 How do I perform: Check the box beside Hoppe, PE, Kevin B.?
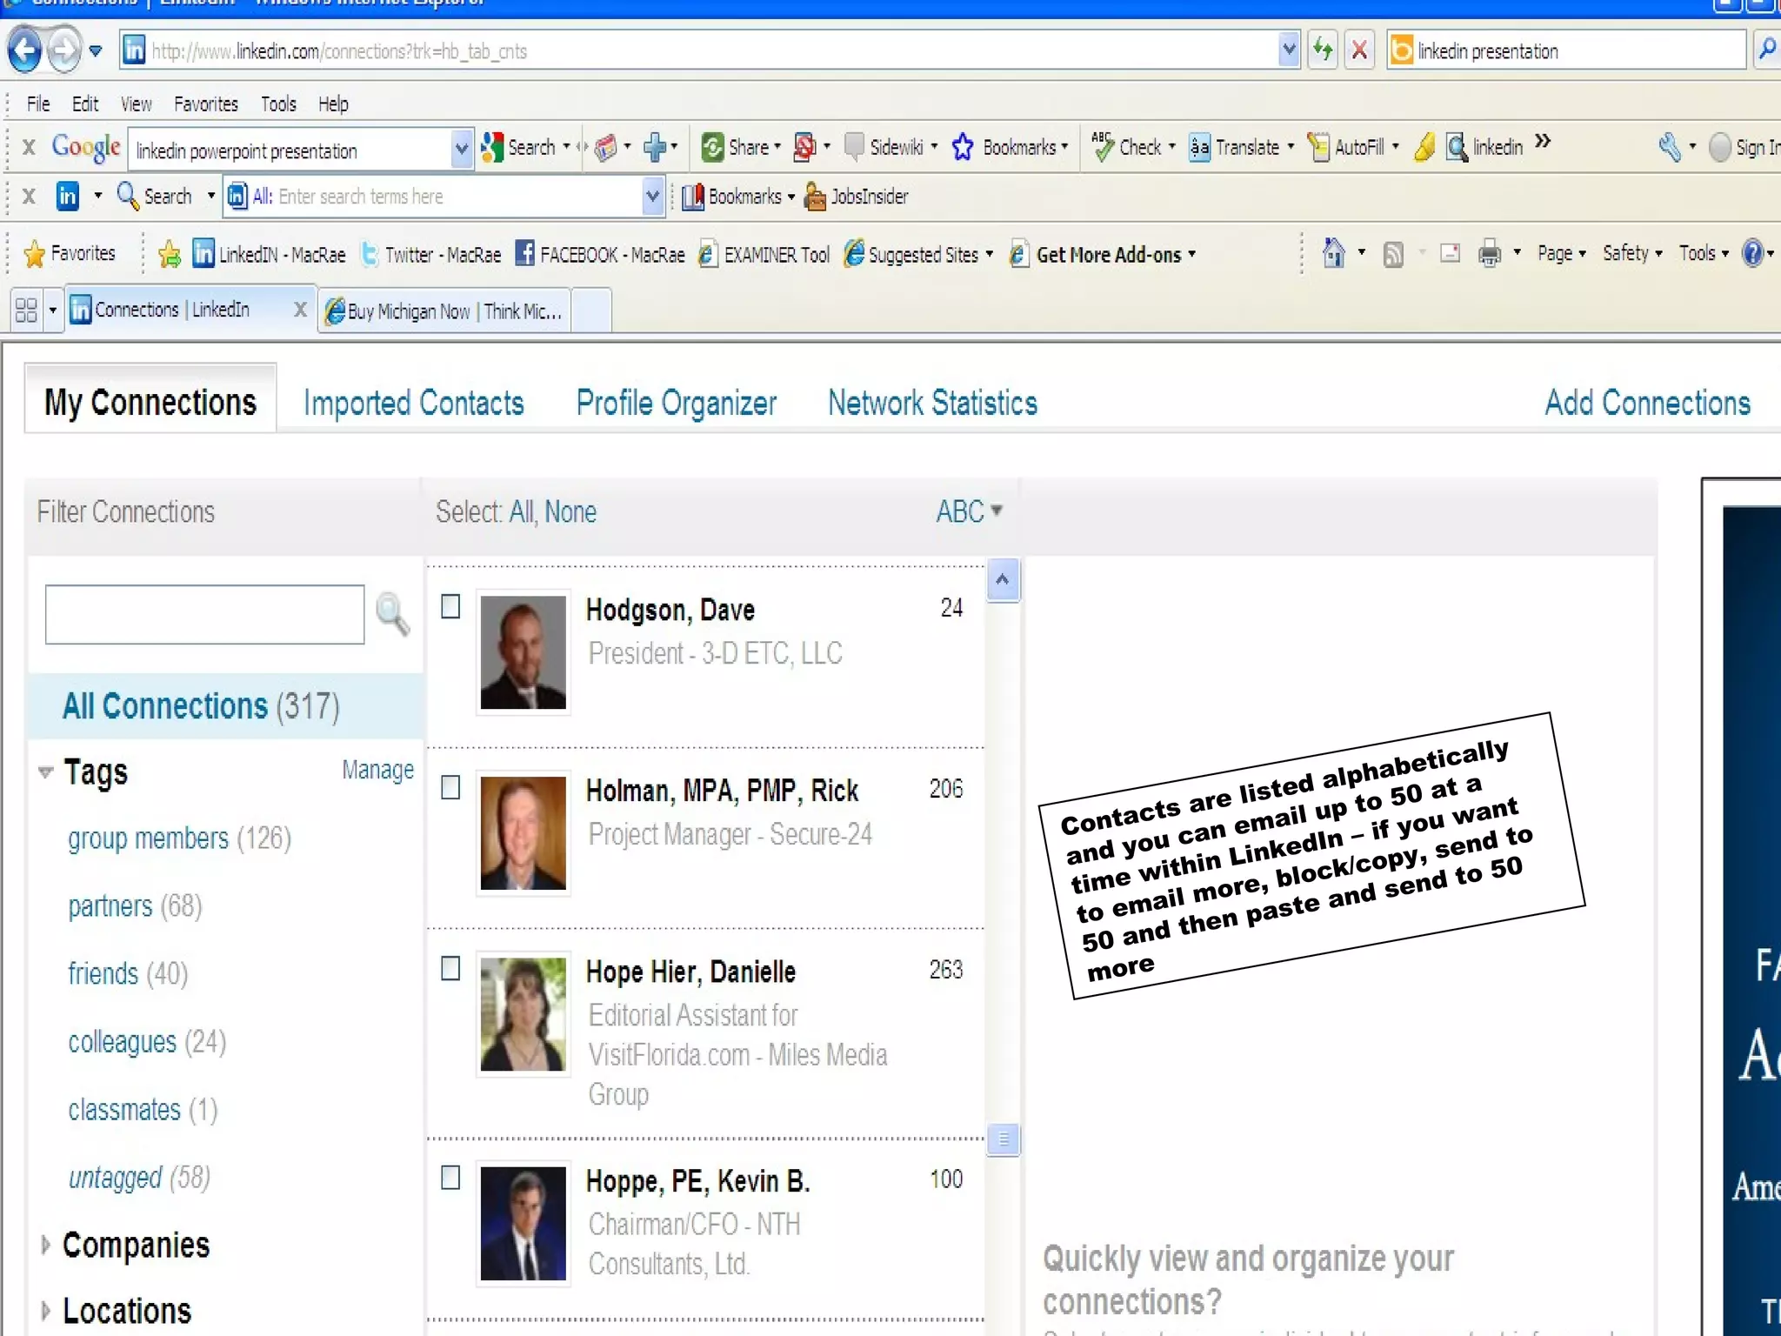click(x=450, y=1178)
